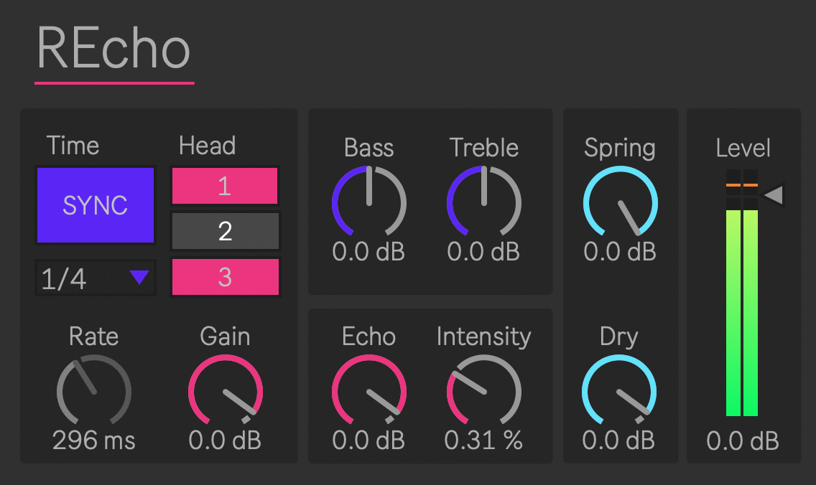The height and width of the screenshot is (485, 816).
Task: Toggle the SYNC time mode button
Action: [x=96, y=204]
